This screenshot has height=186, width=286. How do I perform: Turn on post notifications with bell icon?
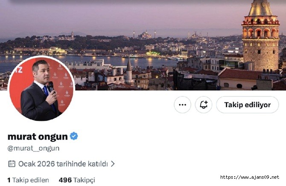[x=204, y=105]
